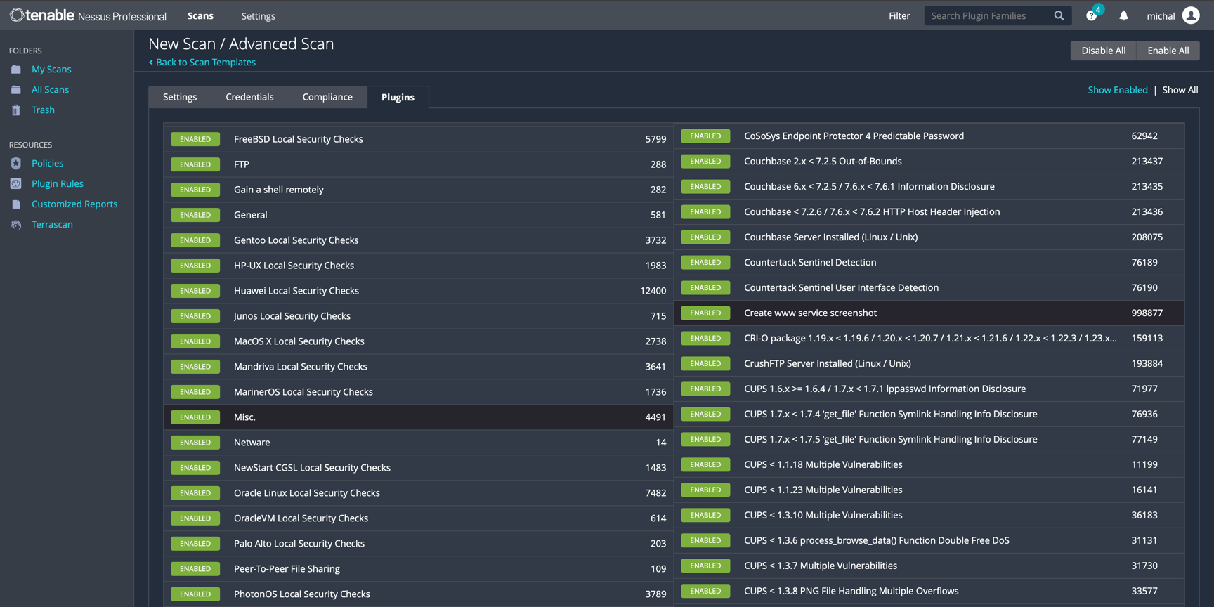Open the help resource center icon
The height and width of the screenshot is (607, 1214).
(1092, 15)
